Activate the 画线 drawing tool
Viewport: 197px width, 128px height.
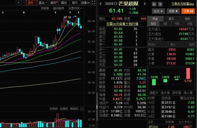click(64, 3)
